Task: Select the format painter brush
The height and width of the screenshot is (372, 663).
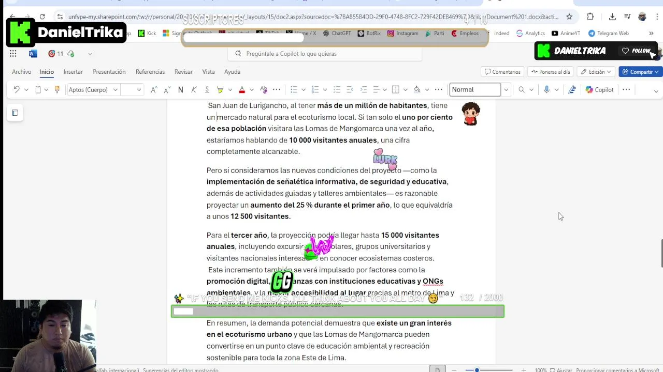Action: point(57,90)
